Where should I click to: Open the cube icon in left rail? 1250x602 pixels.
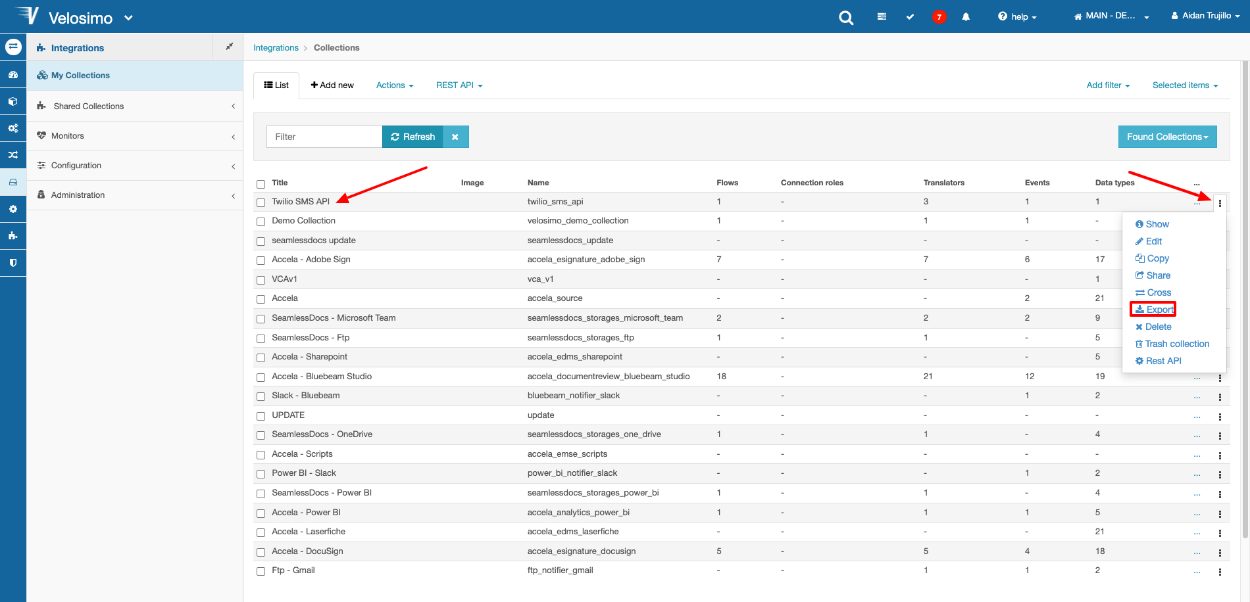(x=13, y=102)
